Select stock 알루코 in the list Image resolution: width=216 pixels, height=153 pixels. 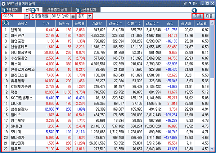point(16,149)
